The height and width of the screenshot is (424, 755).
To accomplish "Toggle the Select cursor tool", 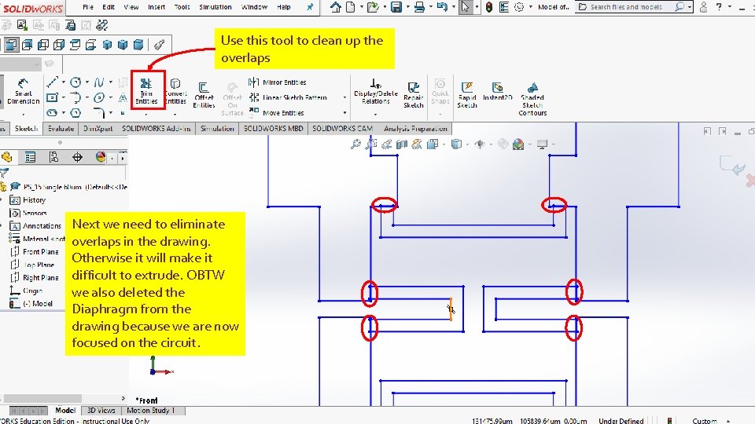I will (465, 7).
